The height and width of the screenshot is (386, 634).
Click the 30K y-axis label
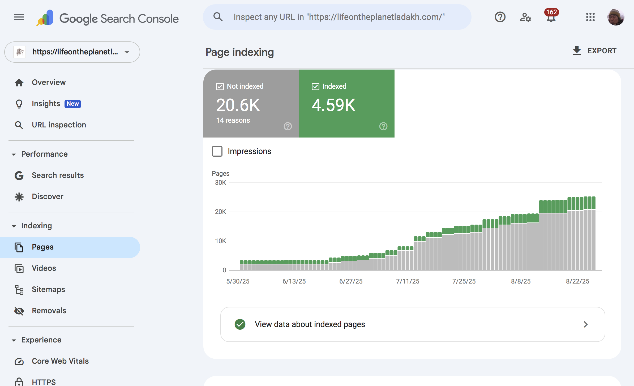pyautogui.click(x=220, y=183)
